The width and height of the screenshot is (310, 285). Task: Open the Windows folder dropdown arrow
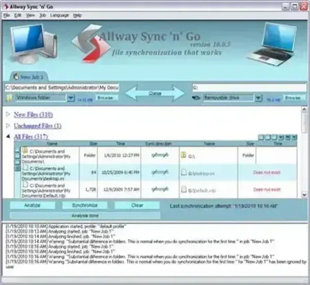(x=71, y=98)
